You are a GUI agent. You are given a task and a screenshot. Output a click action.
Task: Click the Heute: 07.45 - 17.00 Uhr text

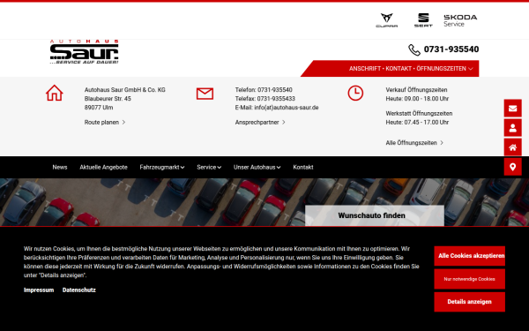pos(417,123)
